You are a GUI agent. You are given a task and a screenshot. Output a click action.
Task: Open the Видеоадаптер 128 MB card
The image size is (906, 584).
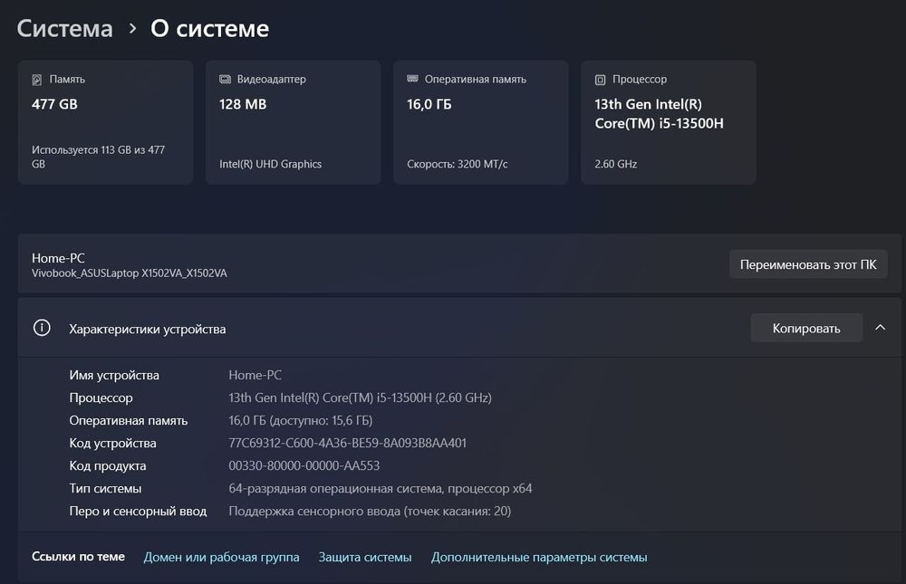tap(294, 122)
